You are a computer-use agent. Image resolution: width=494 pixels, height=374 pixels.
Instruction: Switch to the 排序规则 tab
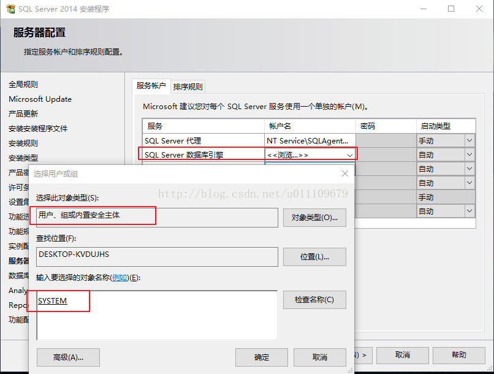(188, 86)
